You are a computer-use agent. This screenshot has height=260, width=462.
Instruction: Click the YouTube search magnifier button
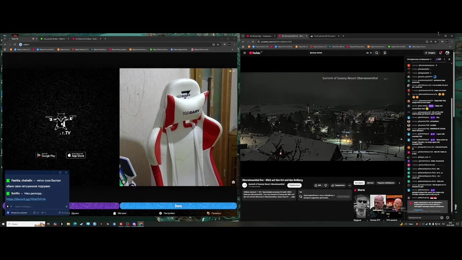[x=376, y=53]
